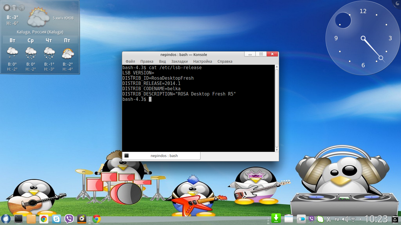This screenshot has width=401, height=225.
Task: Click the Friday partly cloudy forecast icon
Action: point(68,53)
